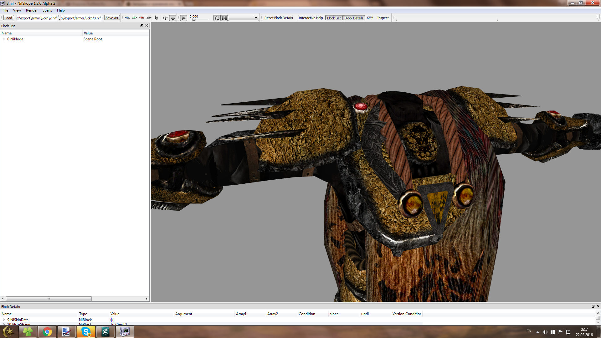Viewport: 601px width, 338px height.
Task: Float the Block List panel
Action: [142, 26]
